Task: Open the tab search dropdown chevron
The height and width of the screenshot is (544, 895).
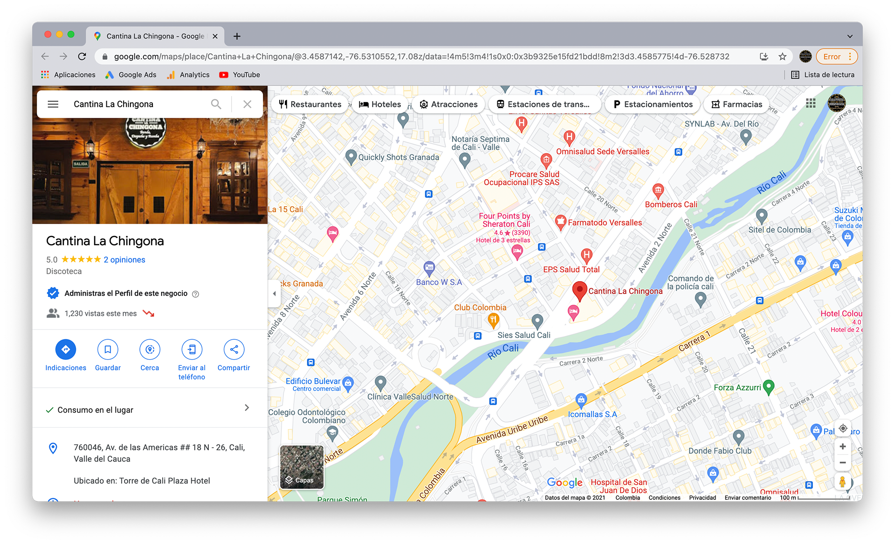Action: tap(850, 36)
